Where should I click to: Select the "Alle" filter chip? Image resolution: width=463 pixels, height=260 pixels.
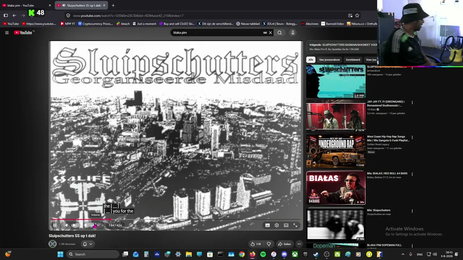tap(311, 60)
